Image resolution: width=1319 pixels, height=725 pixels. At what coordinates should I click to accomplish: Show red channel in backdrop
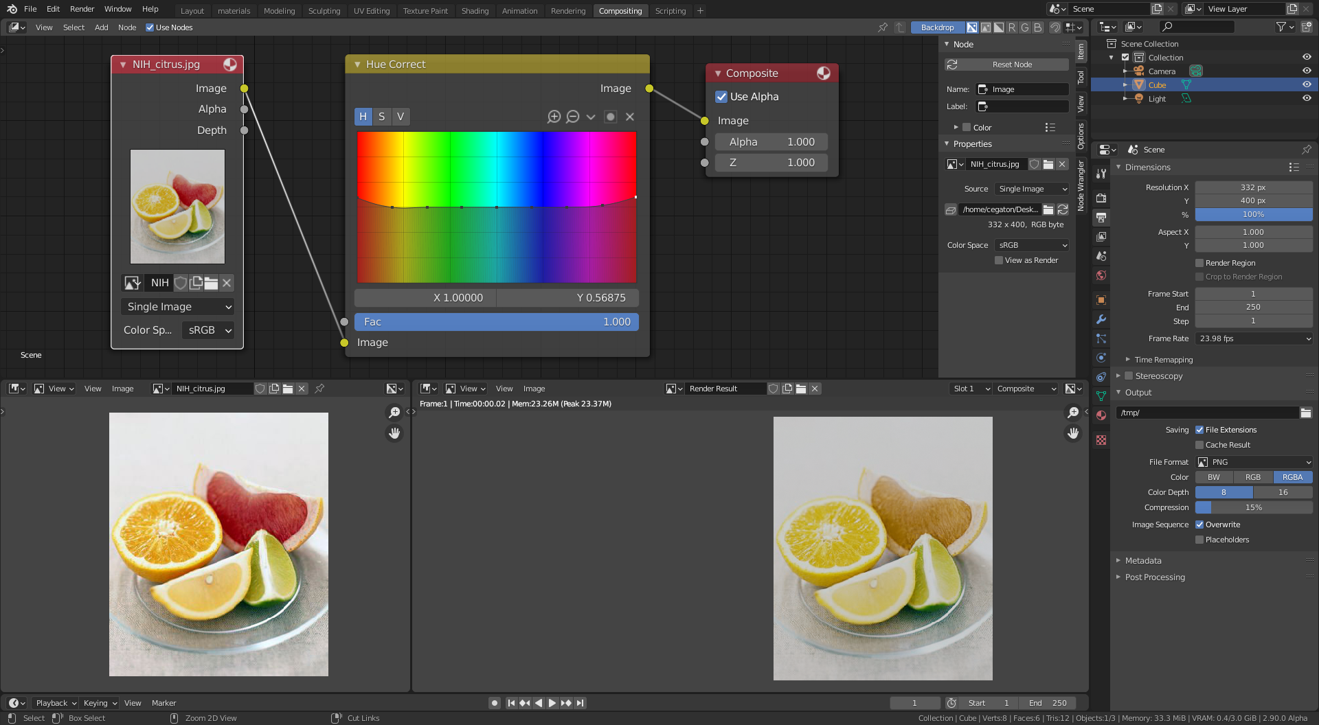1012,27
